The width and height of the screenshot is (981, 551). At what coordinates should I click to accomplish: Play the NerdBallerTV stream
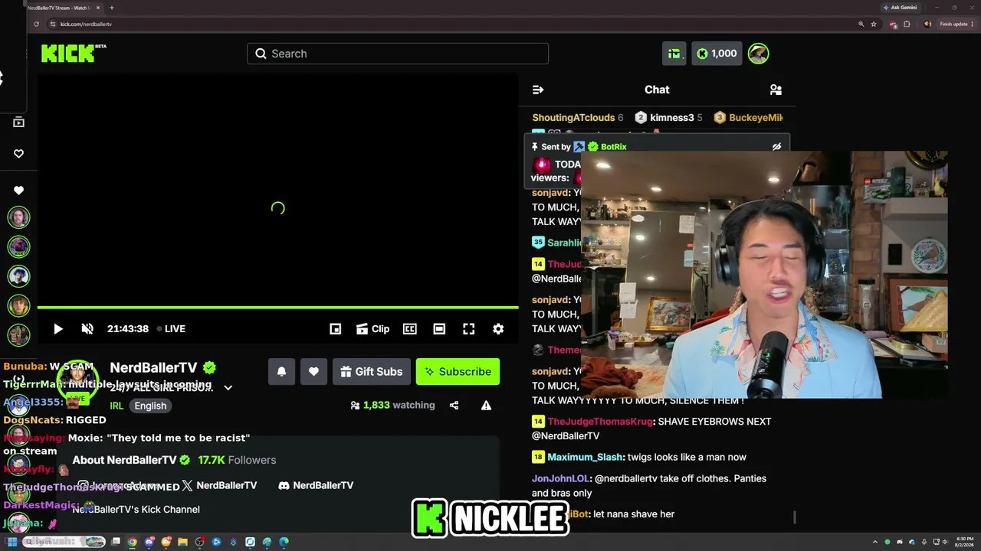click(58, 329)
